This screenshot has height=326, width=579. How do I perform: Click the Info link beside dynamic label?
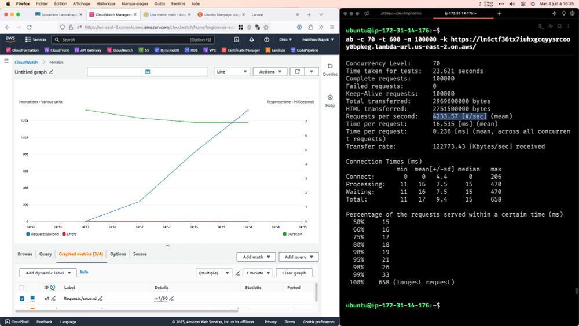pyautogui.click(x=84, y=272)
